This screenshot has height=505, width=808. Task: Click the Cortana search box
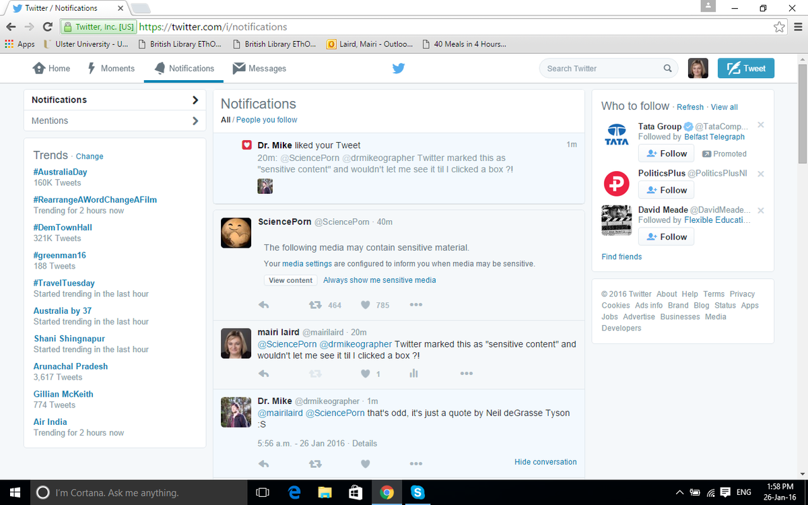138,492
